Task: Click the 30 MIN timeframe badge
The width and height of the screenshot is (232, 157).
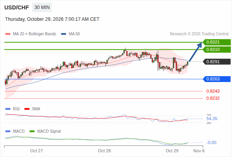Action: pos(42,7)
